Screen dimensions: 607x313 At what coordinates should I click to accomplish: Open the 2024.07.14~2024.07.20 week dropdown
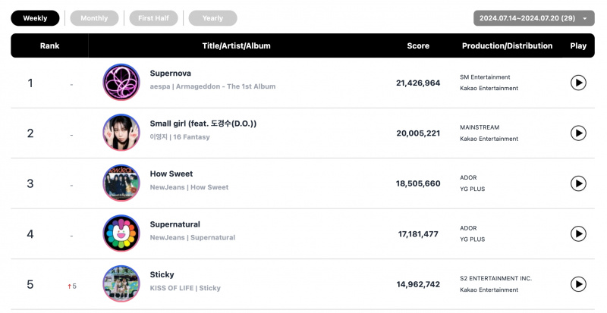click(534, 18)
